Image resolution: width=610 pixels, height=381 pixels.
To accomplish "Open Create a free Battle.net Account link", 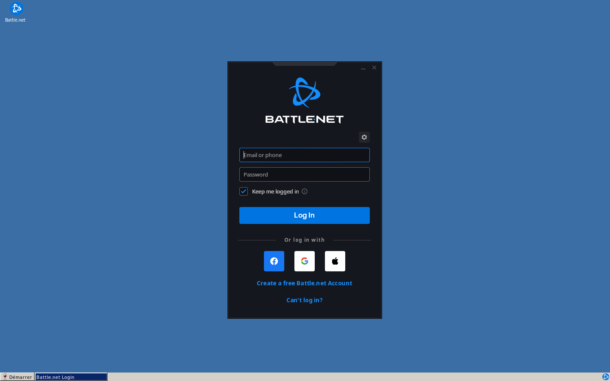I will (x=305, y=283).
